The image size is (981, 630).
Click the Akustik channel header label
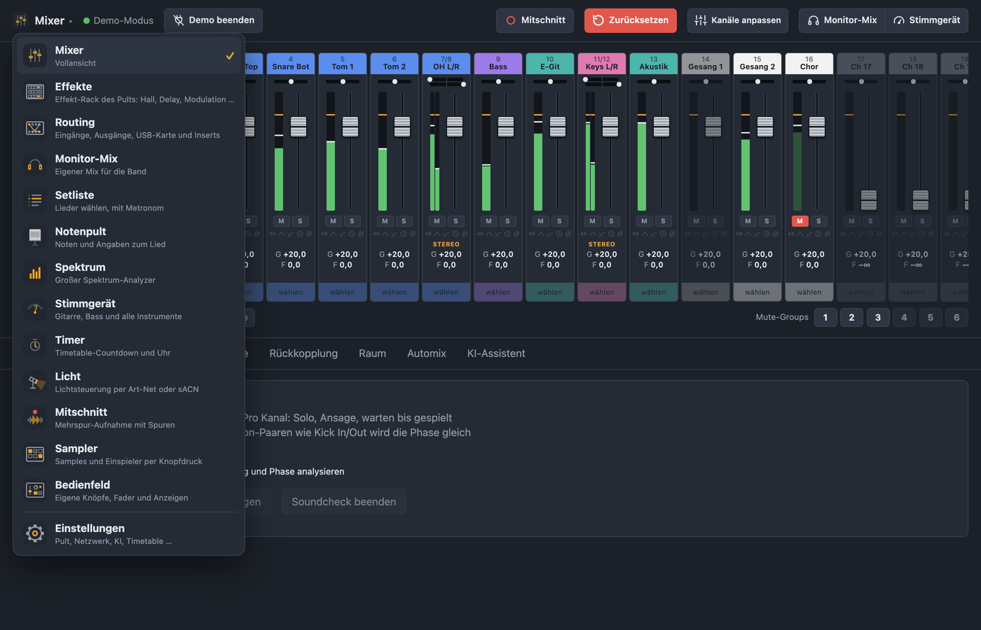click(x=654, y=64)
